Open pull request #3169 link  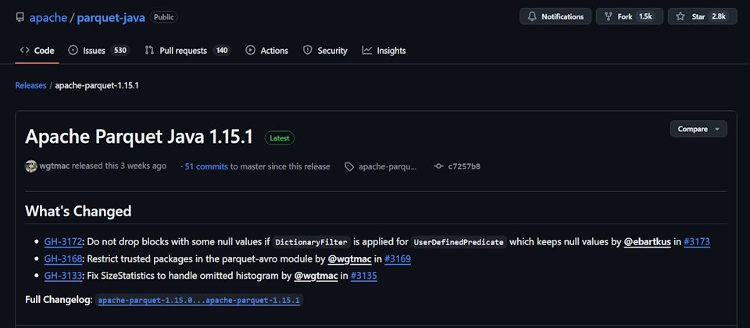(398, 259)
